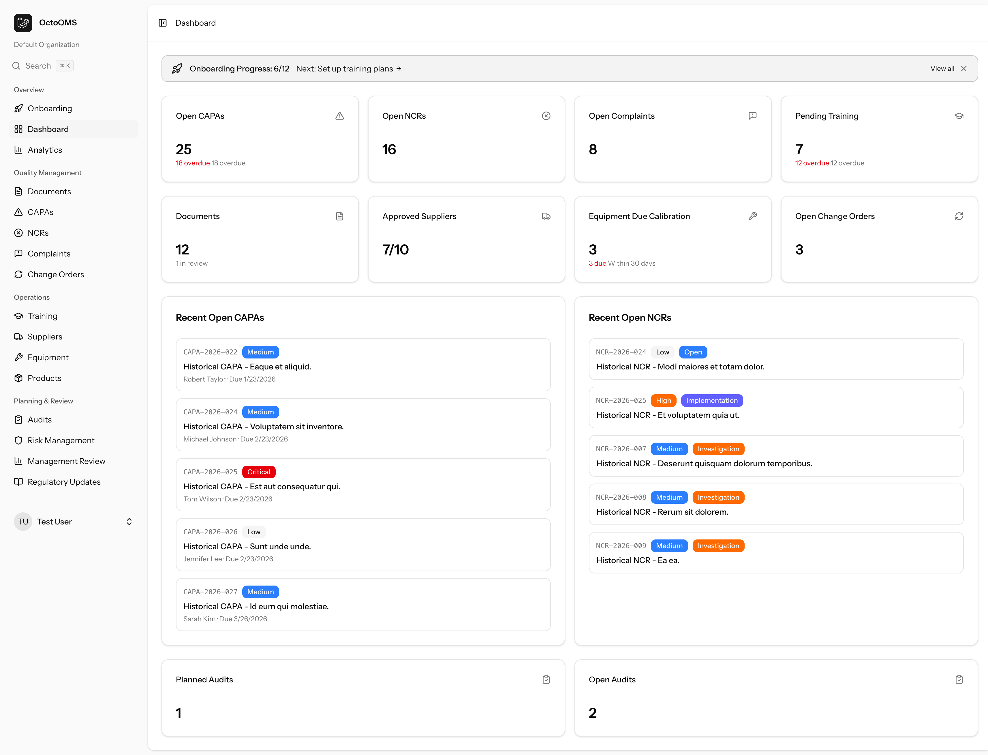
Task: Click the OctoQMS logo icon
Action: tap(23, 23)
